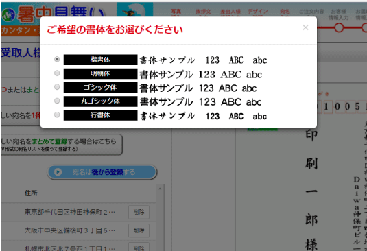Click the 住所 column header
The height and width of the screenshot is (251, 367).
click(x=31, y=193)
